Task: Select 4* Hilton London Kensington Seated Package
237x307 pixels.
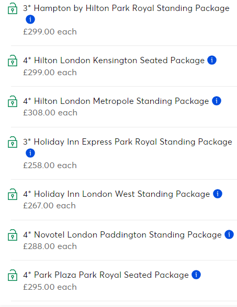Action: [114, 61]
